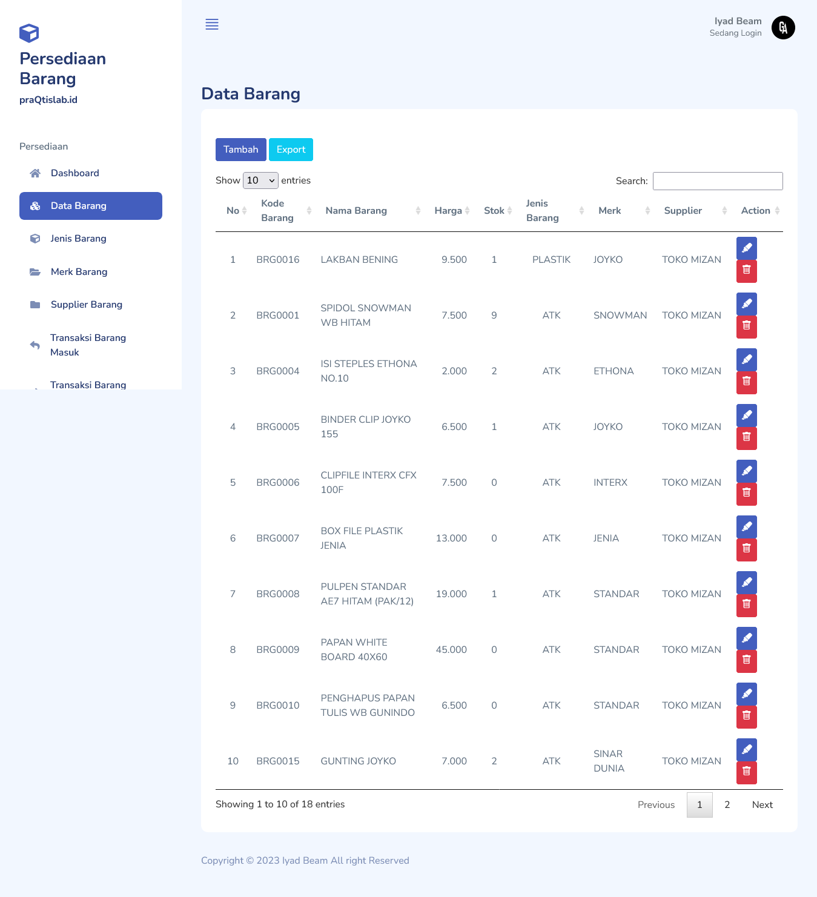817x897 pixels.
Task: Delete the PAPAN WHITE BOARD 40X60 row
Action: [x=746, y=661]
